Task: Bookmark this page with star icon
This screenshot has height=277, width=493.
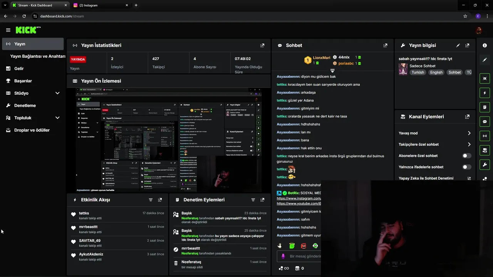Action: (x=465, y=16)
